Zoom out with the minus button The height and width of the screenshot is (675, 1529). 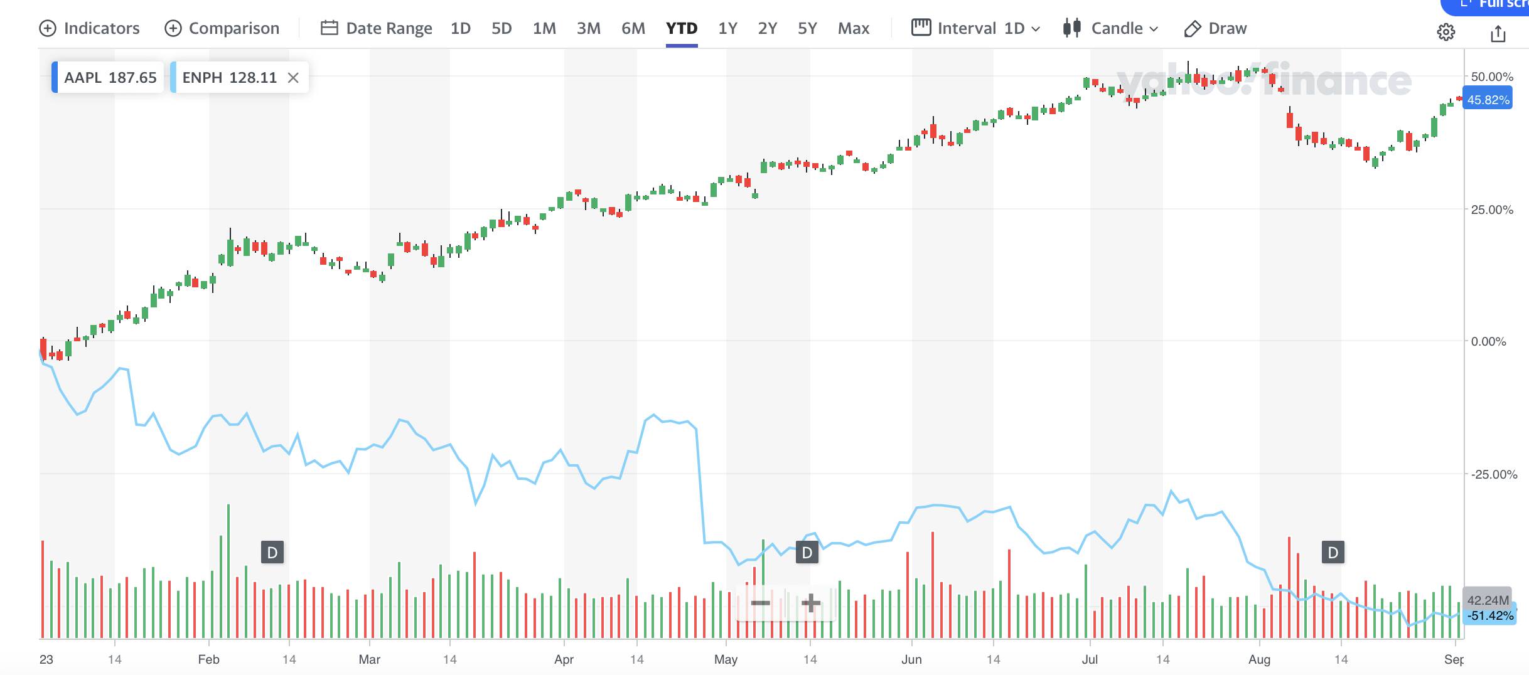[x=760, y=603]
